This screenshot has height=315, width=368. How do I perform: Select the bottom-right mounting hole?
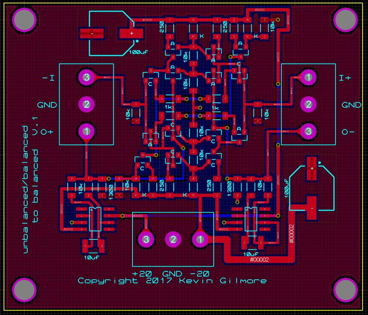tap(346, 290)
